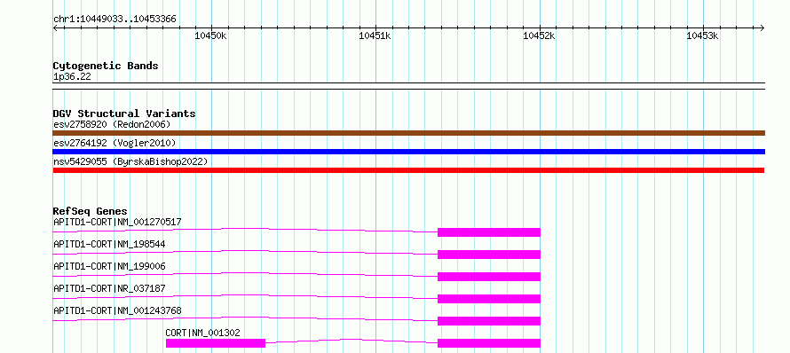Select the exon block of NM_001270517
The image size is (790, 353).
(489, 232)
